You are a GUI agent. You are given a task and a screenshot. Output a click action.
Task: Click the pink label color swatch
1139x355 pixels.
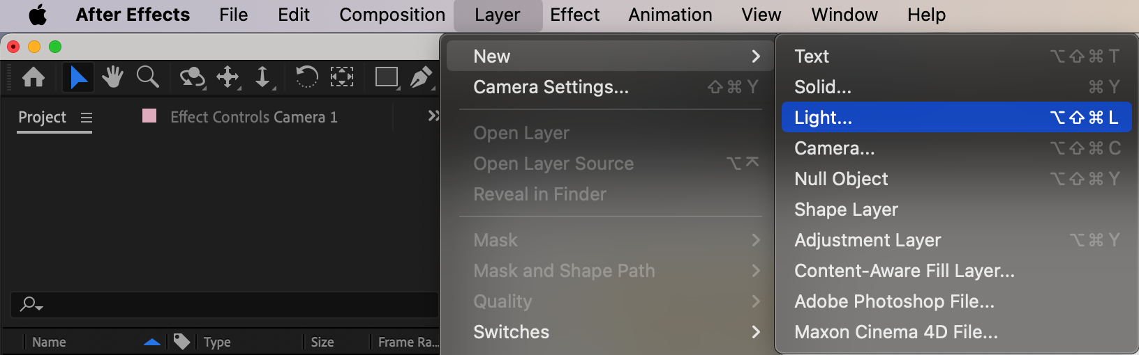(149, 116)
